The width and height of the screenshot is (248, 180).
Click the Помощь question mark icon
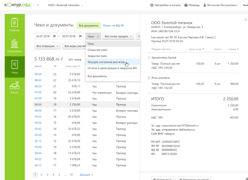[187, 5]
